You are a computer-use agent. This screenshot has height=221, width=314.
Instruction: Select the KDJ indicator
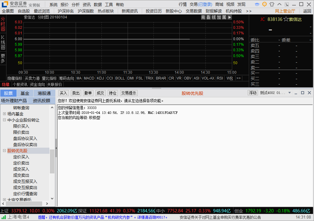coord(100,78)
